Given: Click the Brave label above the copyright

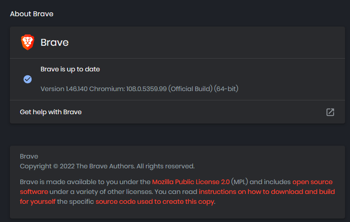Looking at the screenshot, I should [x=29, y=156].
